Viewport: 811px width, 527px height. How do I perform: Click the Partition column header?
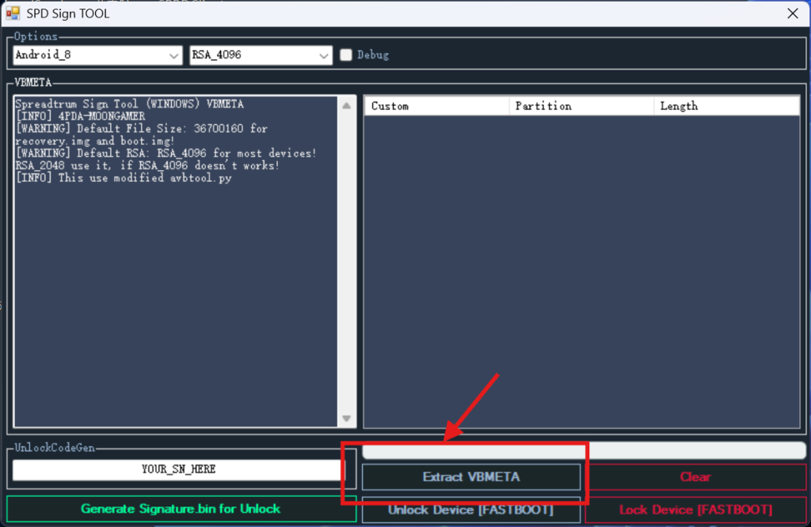coord(582,106)
